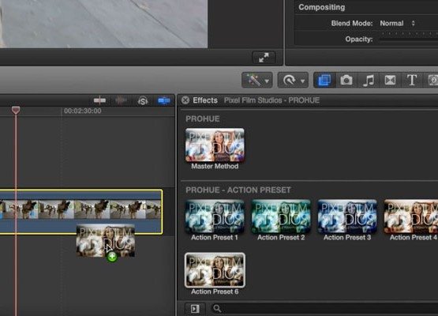Select Action Preset 6 thumbnail
The height and width of the screenshot is (316, 438).
pyautogui.click(x=215, y=270)
